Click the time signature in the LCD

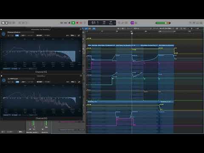pos(111,22)
